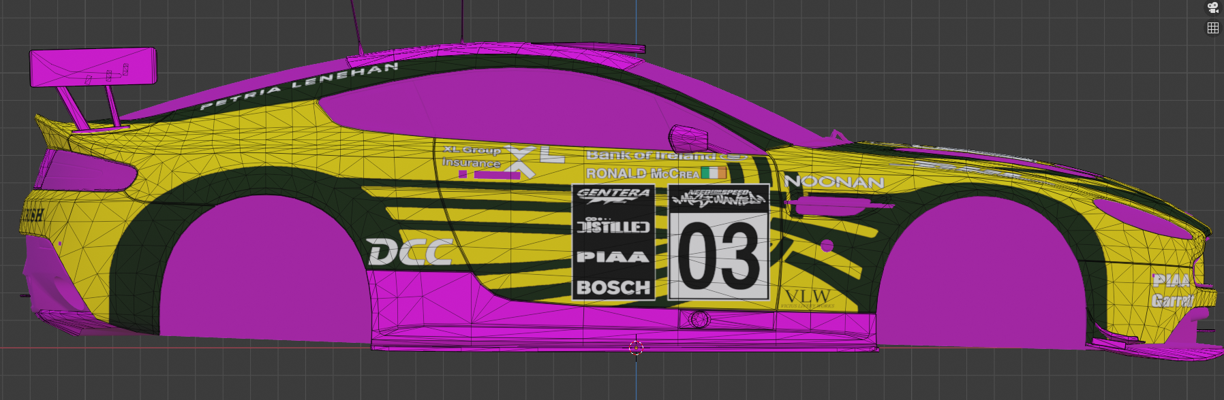This screenshot has width=1224, height=400.
Task: Select the car's rear wing spoiler
Action: 93,68
